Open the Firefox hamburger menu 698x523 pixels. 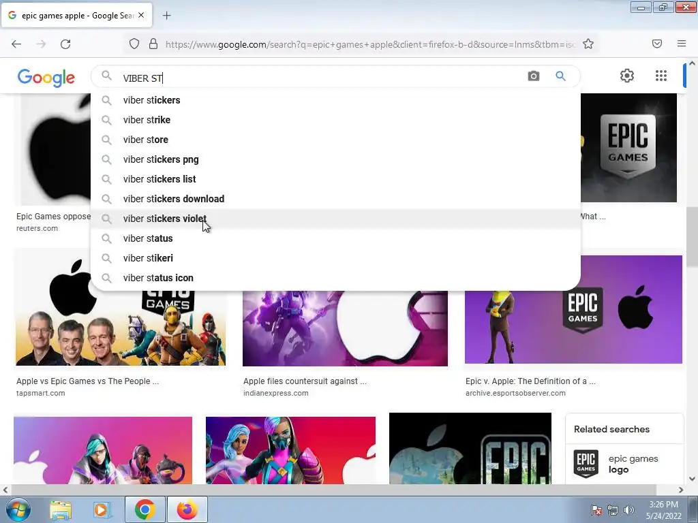[682, 44]
